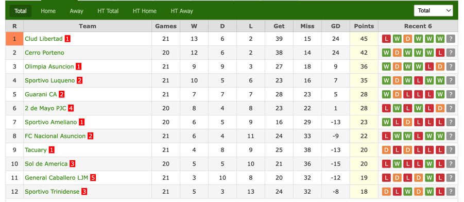Switch to the Away tab

click(x=76, y=11)
